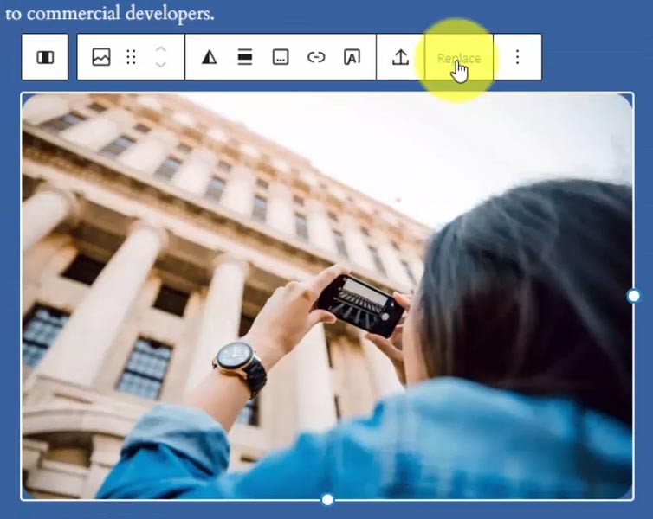The width and height of the screenshot is (653, 519).
Task: Select the parent Columns block button
Action: [45, 57]
